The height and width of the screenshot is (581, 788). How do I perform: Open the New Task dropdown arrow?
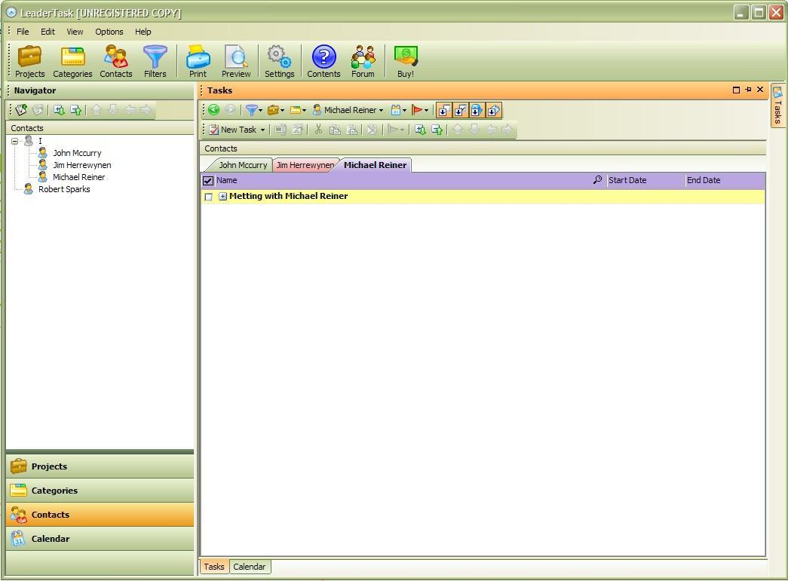coord(262,130)
